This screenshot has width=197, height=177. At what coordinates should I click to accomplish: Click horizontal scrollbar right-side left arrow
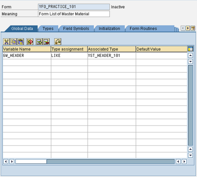click(x=178, y=162)
